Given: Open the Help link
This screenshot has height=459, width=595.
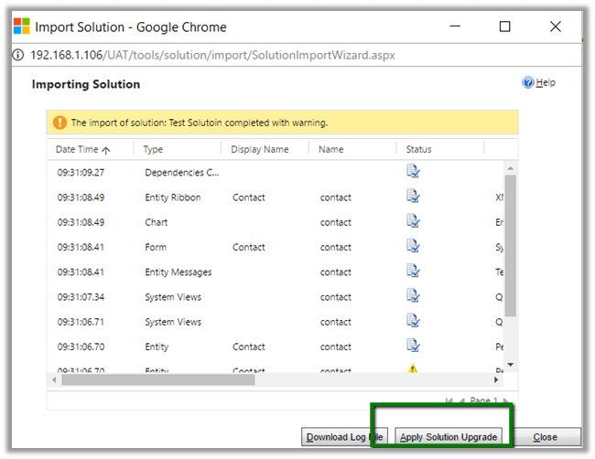Looking at the screenshot, I should [x=546, y=83].
